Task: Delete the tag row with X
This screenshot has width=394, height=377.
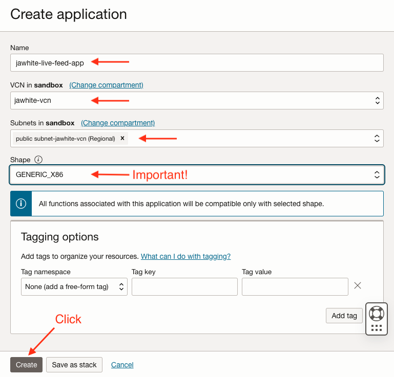Action: [x=357, y=285]
